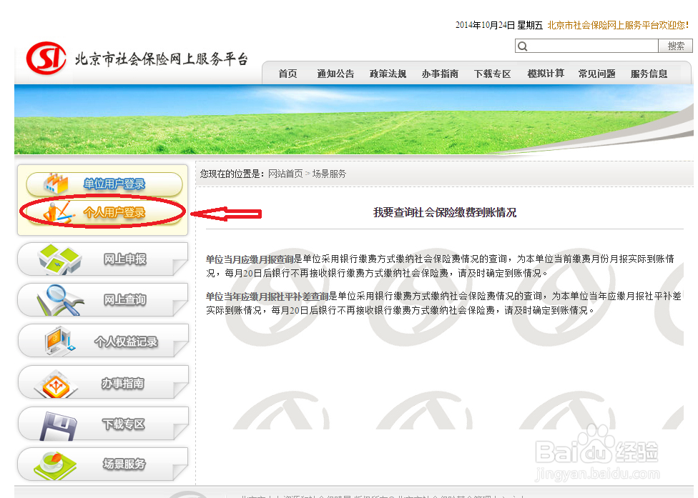The image size is (698, 498).
Task: Open 服务信息 on the navigation bar
Action: point(649,73)
